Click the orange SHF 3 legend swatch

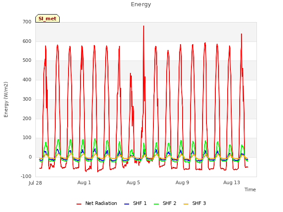tap(186, 204)
